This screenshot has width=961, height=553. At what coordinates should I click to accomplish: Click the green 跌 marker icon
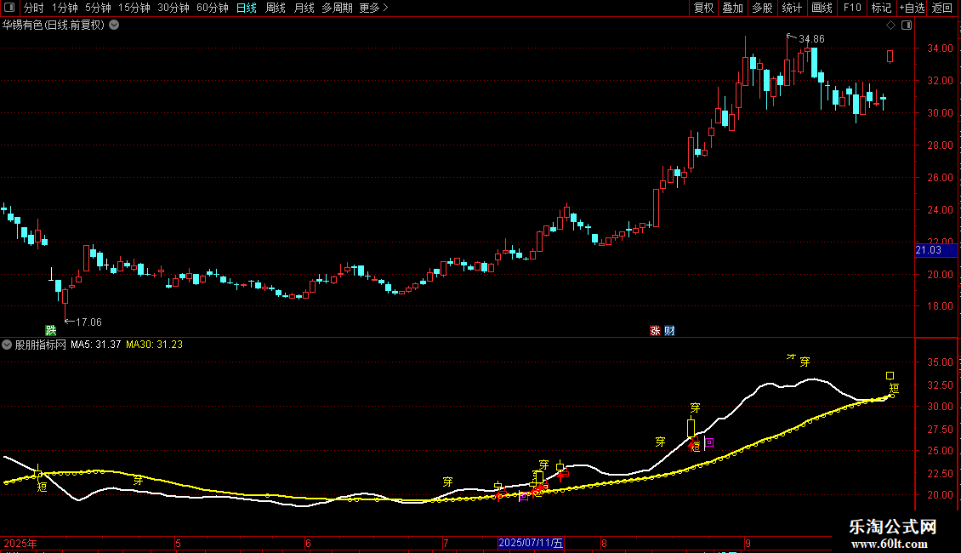click(x=51, y=330)
